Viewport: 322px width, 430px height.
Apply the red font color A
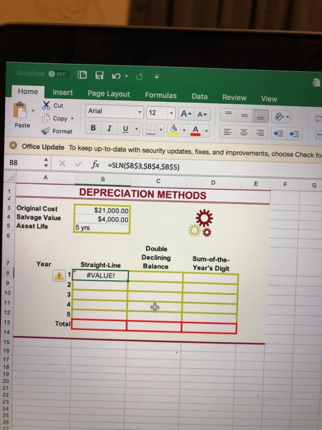[x=196, y=130]
